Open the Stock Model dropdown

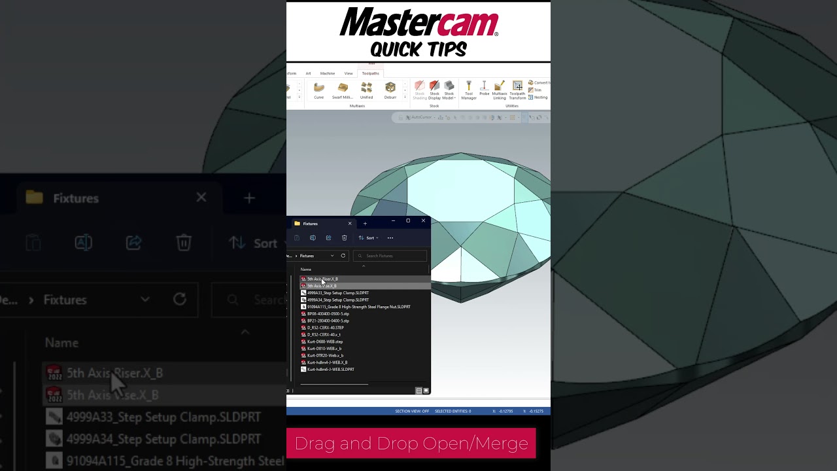pos(449,90)
